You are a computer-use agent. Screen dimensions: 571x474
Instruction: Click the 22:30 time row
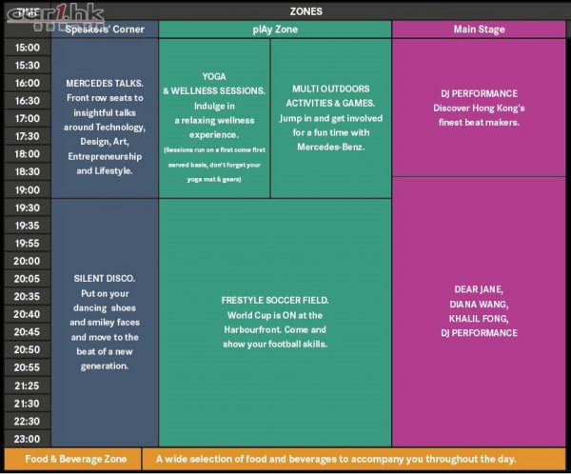pyautogui.click(x=28, y=421)
